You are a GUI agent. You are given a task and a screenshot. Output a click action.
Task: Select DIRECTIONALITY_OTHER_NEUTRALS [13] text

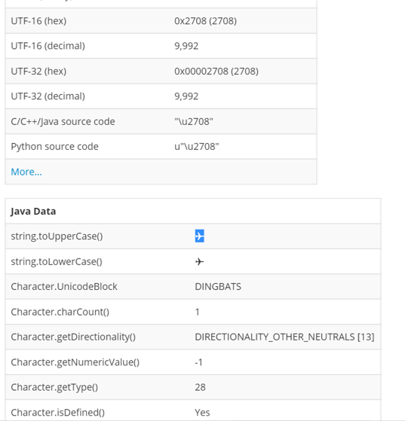click(x=284, y=337)
